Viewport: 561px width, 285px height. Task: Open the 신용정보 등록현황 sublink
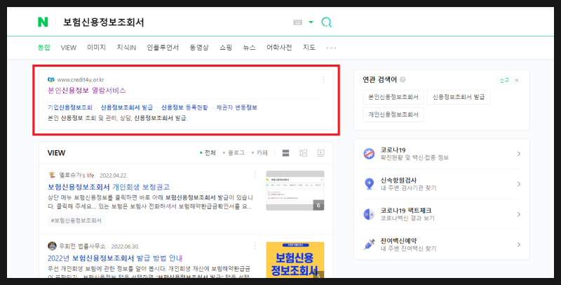(x=184, y=107)
